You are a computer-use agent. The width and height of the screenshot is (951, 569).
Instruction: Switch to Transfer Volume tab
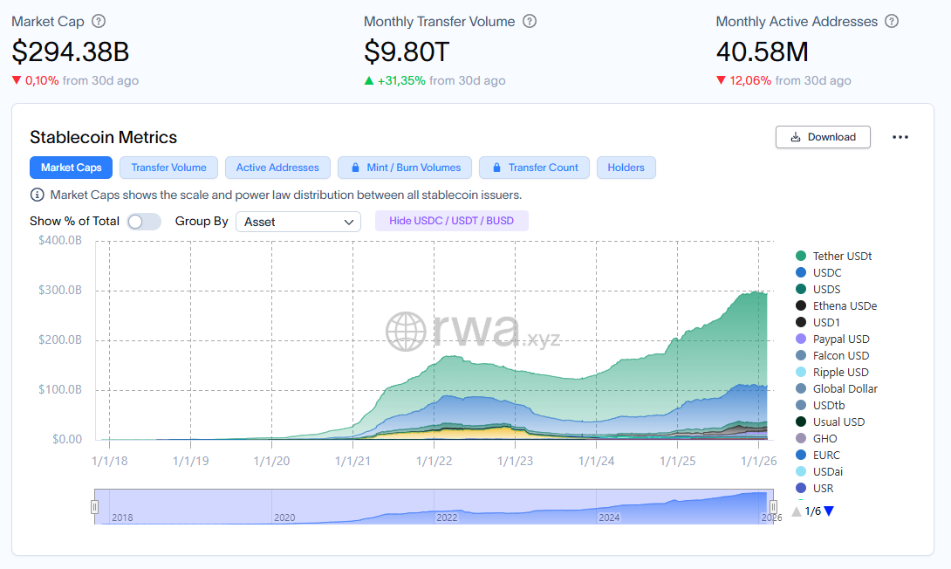(x=168, y=168)
